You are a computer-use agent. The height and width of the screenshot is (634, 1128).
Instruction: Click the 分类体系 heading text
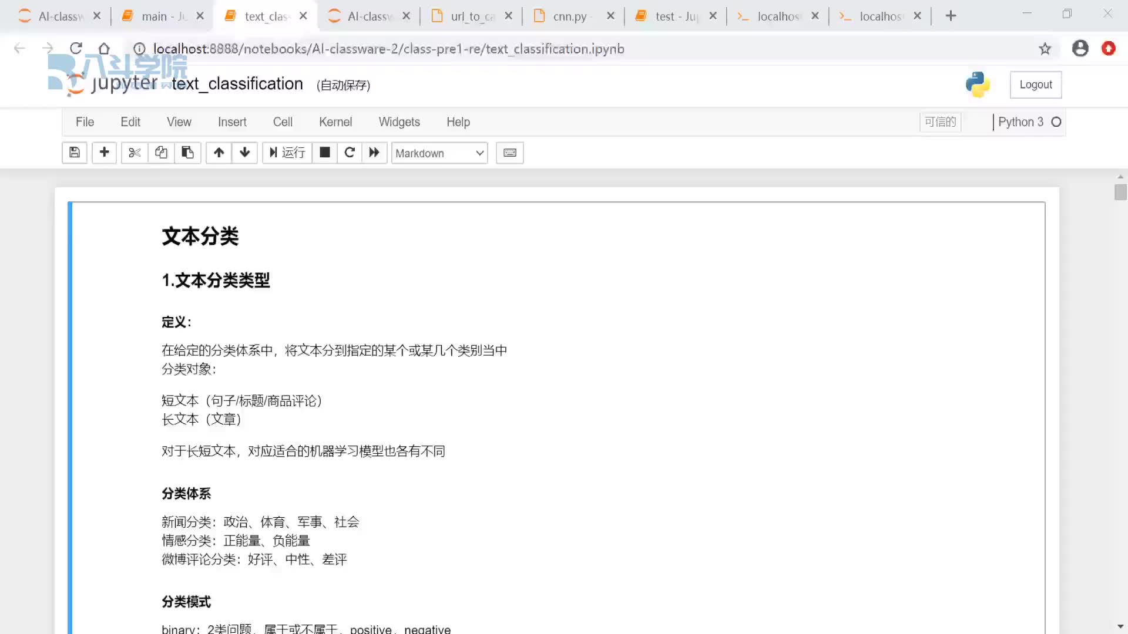pos(186,494)
